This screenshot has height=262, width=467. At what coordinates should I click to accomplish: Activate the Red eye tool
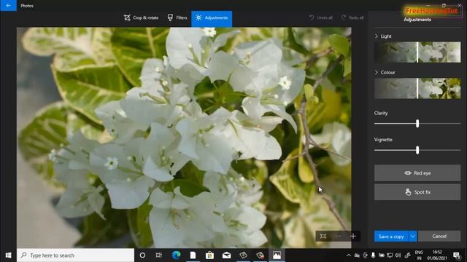point(417,173)
